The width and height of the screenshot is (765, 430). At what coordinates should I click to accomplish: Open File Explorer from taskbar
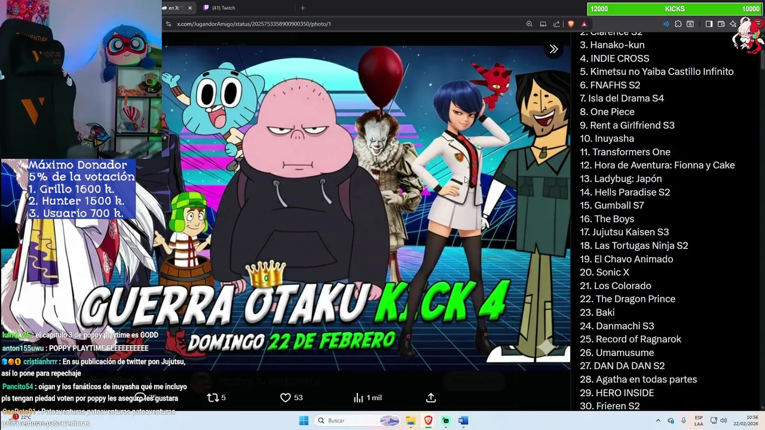(x=411, y=420)
